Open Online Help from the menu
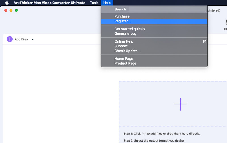227x143 pixels. click(154, 41)
